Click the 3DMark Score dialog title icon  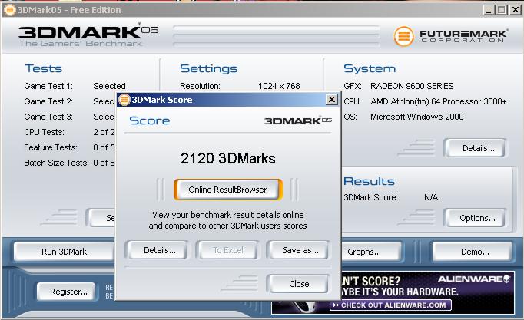(x=124, y=100)
